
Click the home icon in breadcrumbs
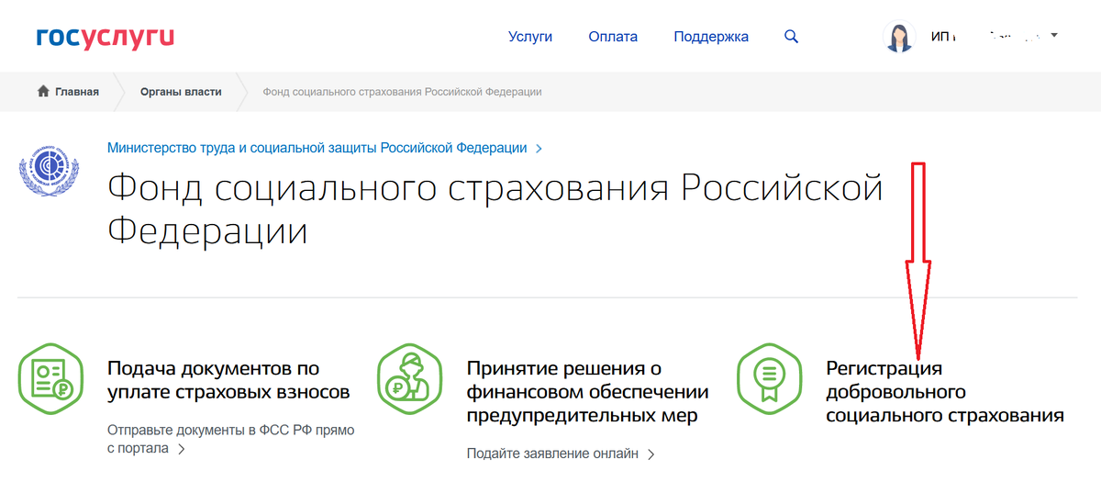[43, 92]
